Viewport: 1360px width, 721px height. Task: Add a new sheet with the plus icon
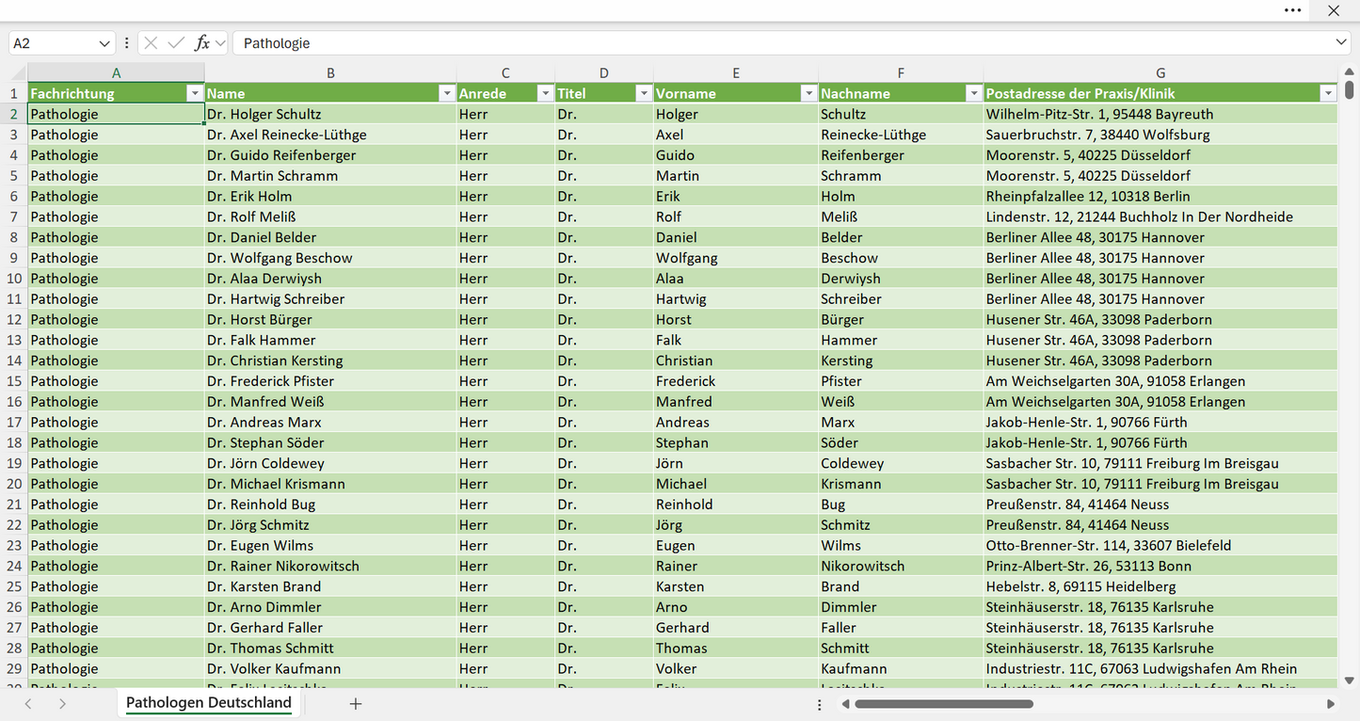pyautogui.click(x=356, y=703)
